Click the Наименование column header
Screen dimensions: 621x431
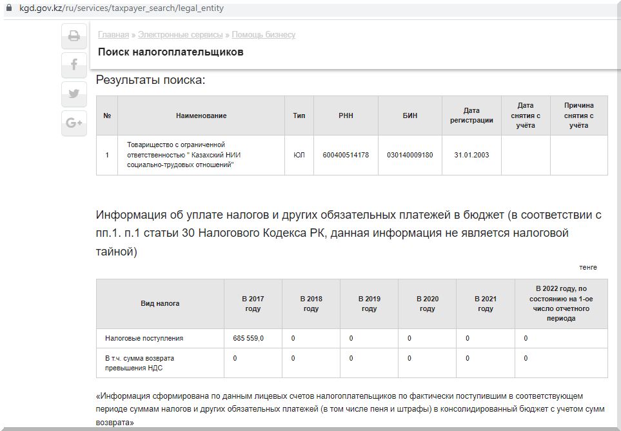click(201, 115)
